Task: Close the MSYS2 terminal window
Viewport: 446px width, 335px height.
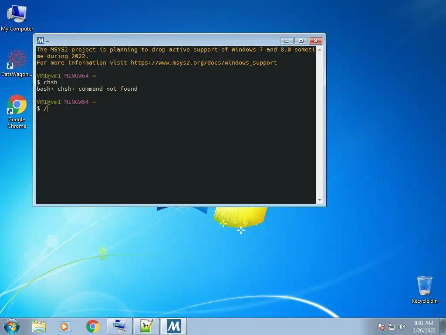Action: pyautogui.click(x=315, y=41)
